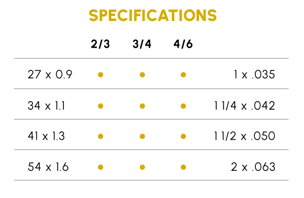Click the 1 1/4 x .042 inch value
304x198 pixels.
[244, 105]
